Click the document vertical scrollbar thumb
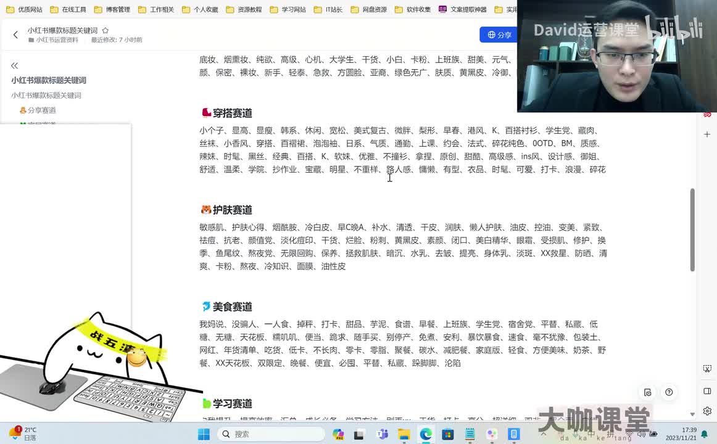 pyautogui.click(x=692, y=229)
